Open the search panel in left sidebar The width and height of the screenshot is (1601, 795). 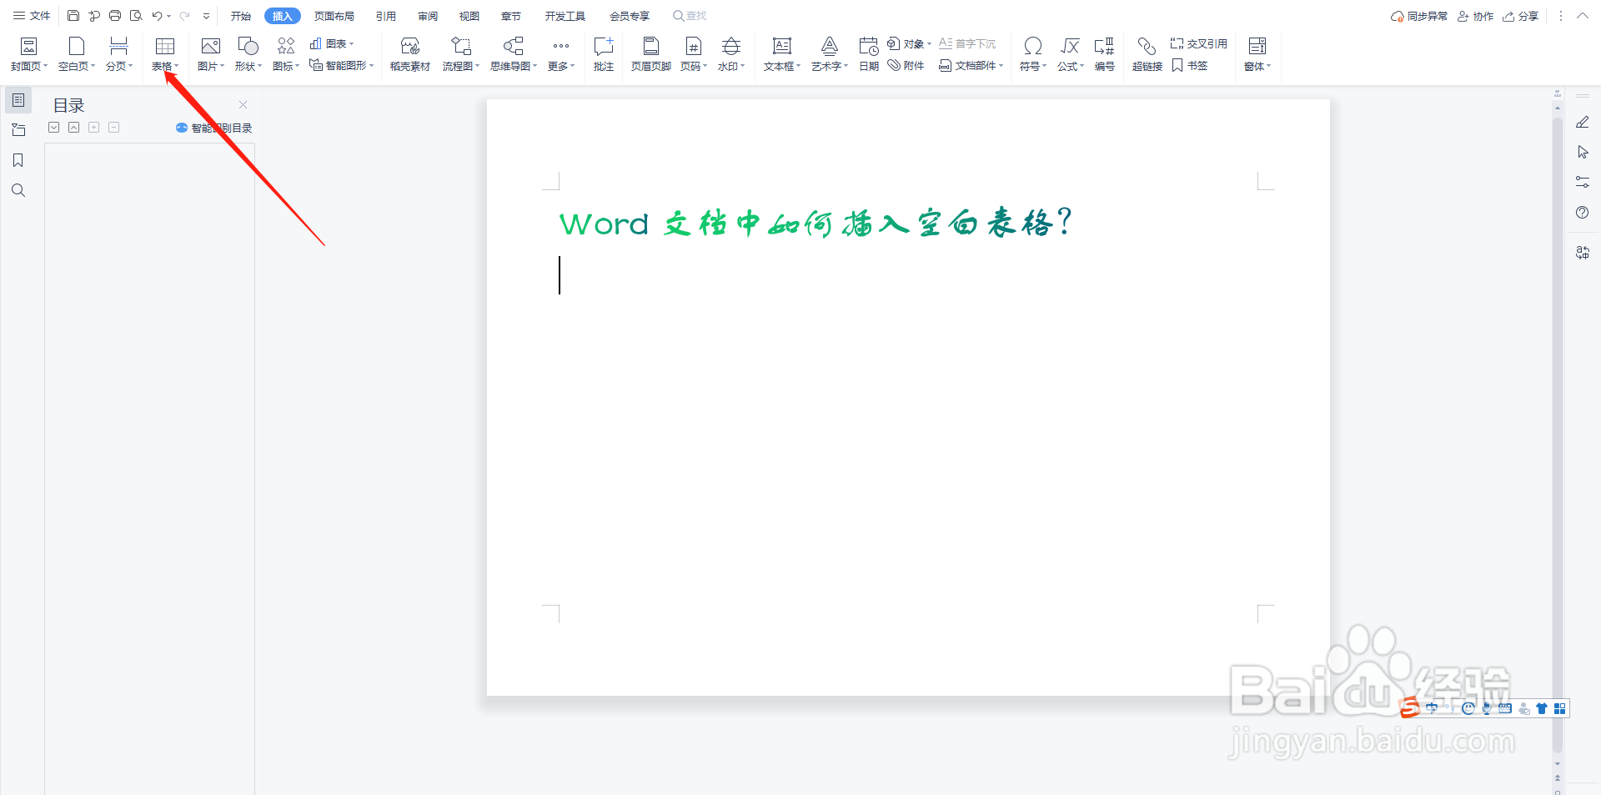[18, 190]
